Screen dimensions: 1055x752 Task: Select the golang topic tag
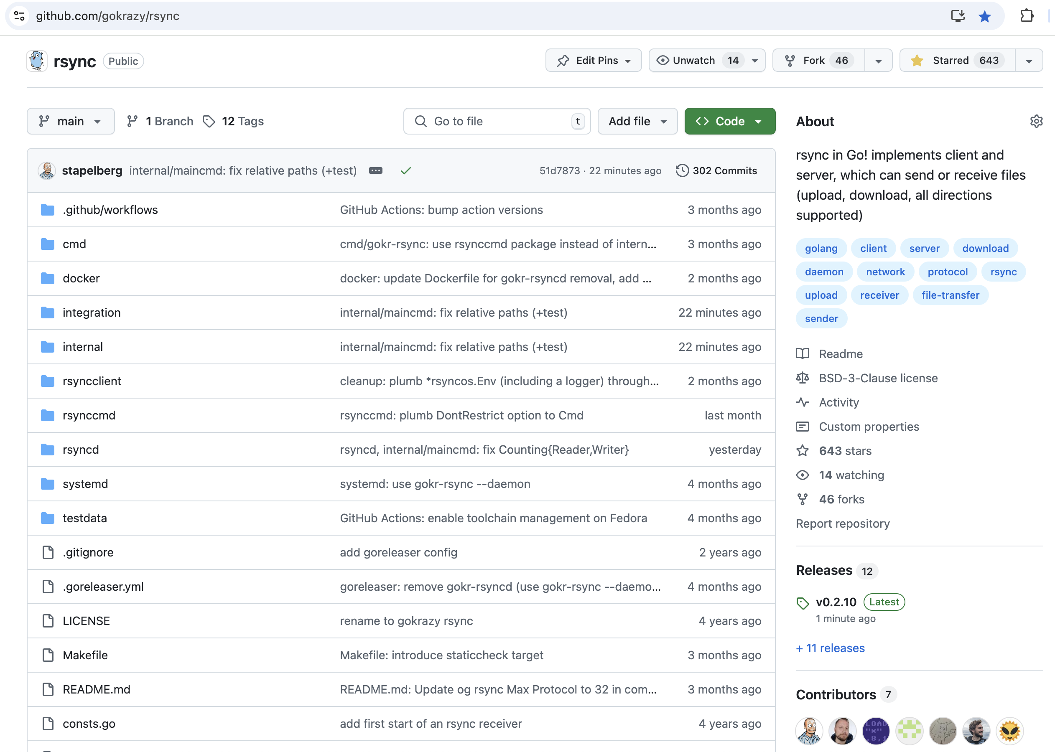pyautogui.click(x=821, y=248)
